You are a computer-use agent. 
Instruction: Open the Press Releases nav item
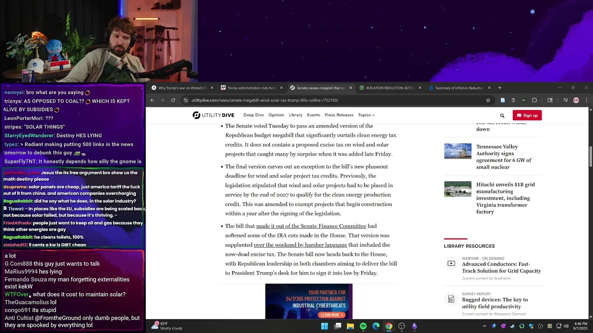tap(339, 115)
